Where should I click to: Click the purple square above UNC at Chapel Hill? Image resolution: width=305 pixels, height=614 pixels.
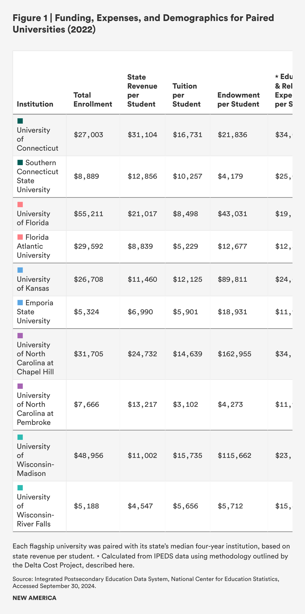tap(20, 336)
